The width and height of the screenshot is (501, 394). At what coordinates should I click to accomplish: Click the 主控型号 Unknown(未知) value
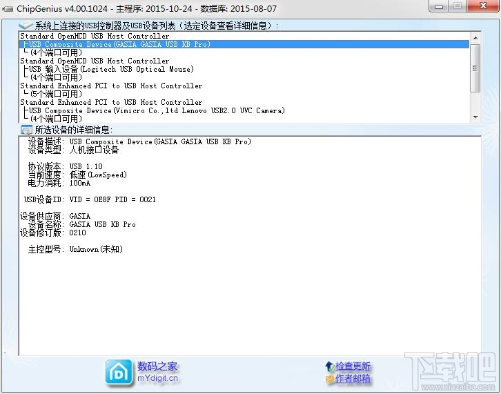click(96, 249)
